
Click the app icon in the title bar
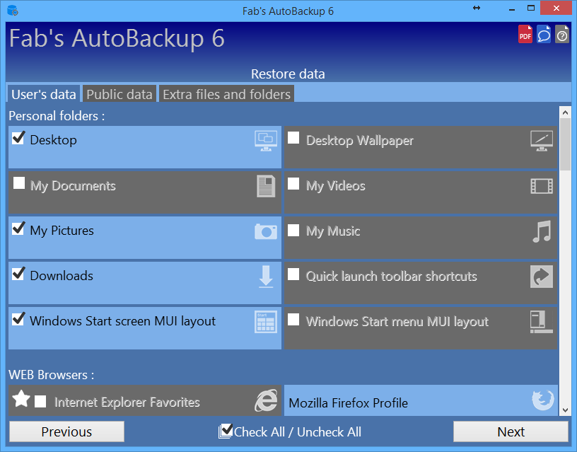(x=13, y=11)
